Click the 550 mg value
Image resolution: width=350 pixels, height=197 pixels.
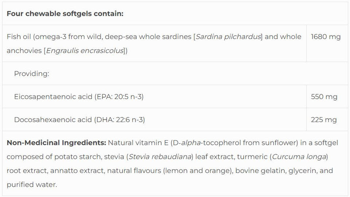[324, 97]
